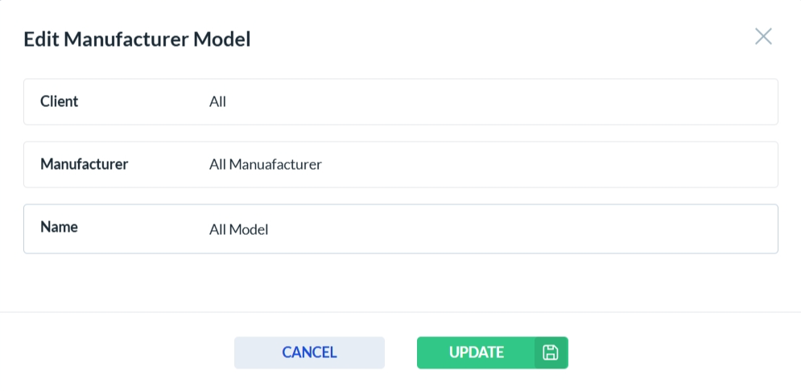Click the floppy disk save icon

pyautogui.click(x=551, y=352)
